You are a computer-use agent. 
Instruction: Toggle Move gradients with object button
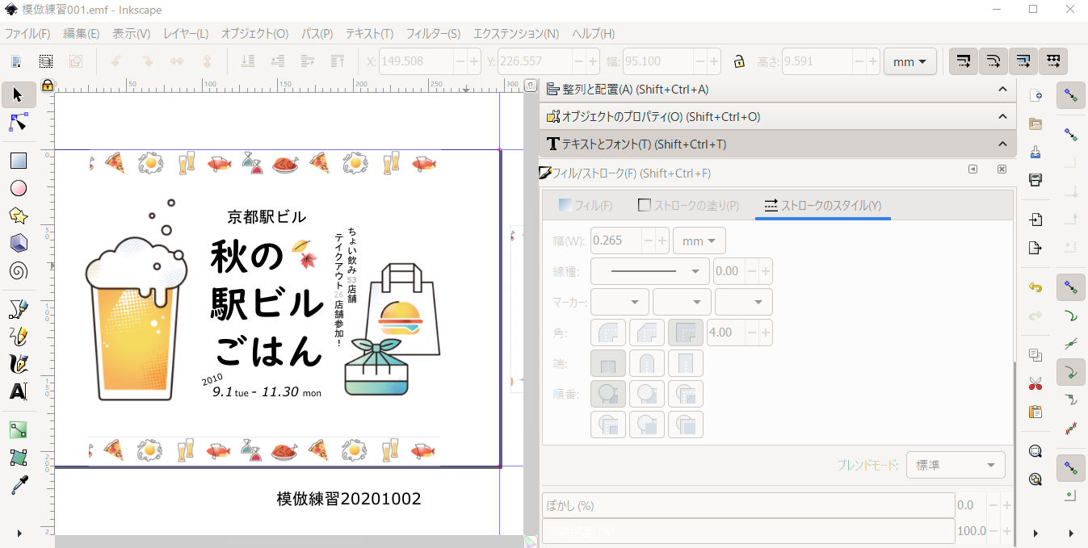pyautogui.click(x=1023, y=61)
